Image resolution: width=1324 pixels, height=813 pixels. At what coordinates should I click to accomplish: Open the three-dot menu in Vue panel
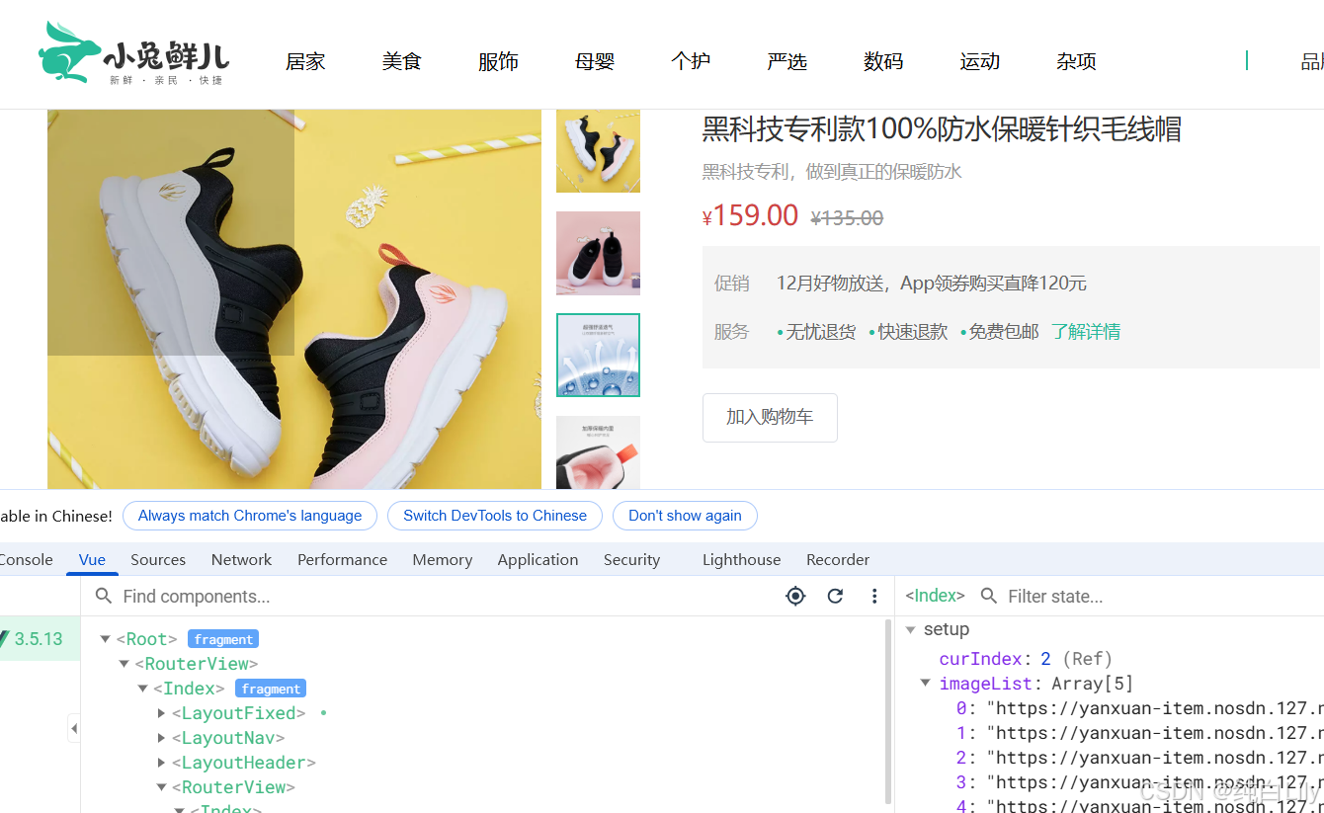click(874, 596)
